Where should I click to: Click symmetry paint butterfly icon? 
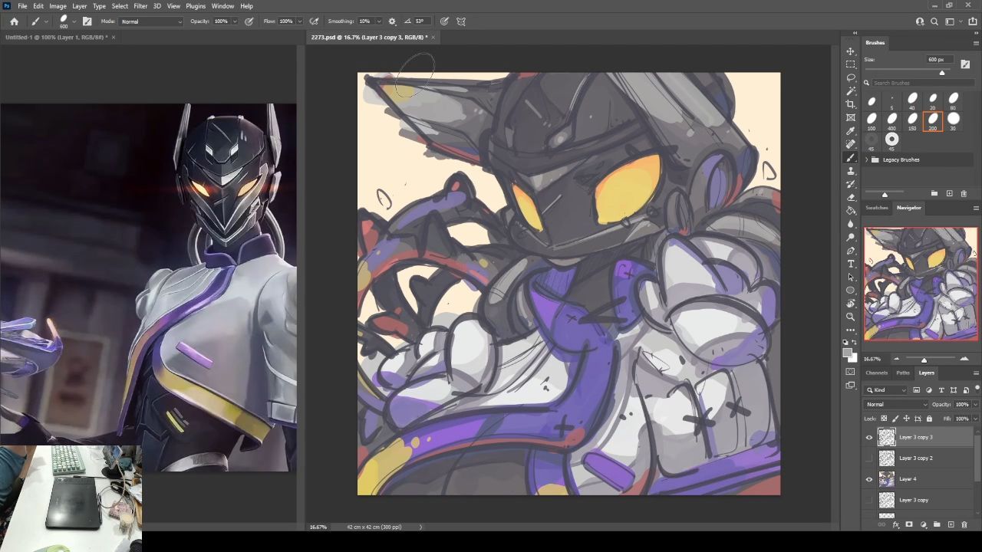tap(461, 21)
